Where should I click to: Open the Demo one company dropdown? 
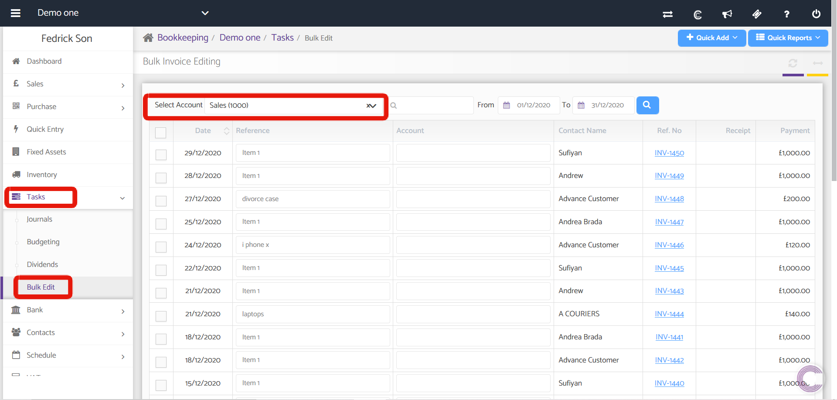(x=205, y=13)
